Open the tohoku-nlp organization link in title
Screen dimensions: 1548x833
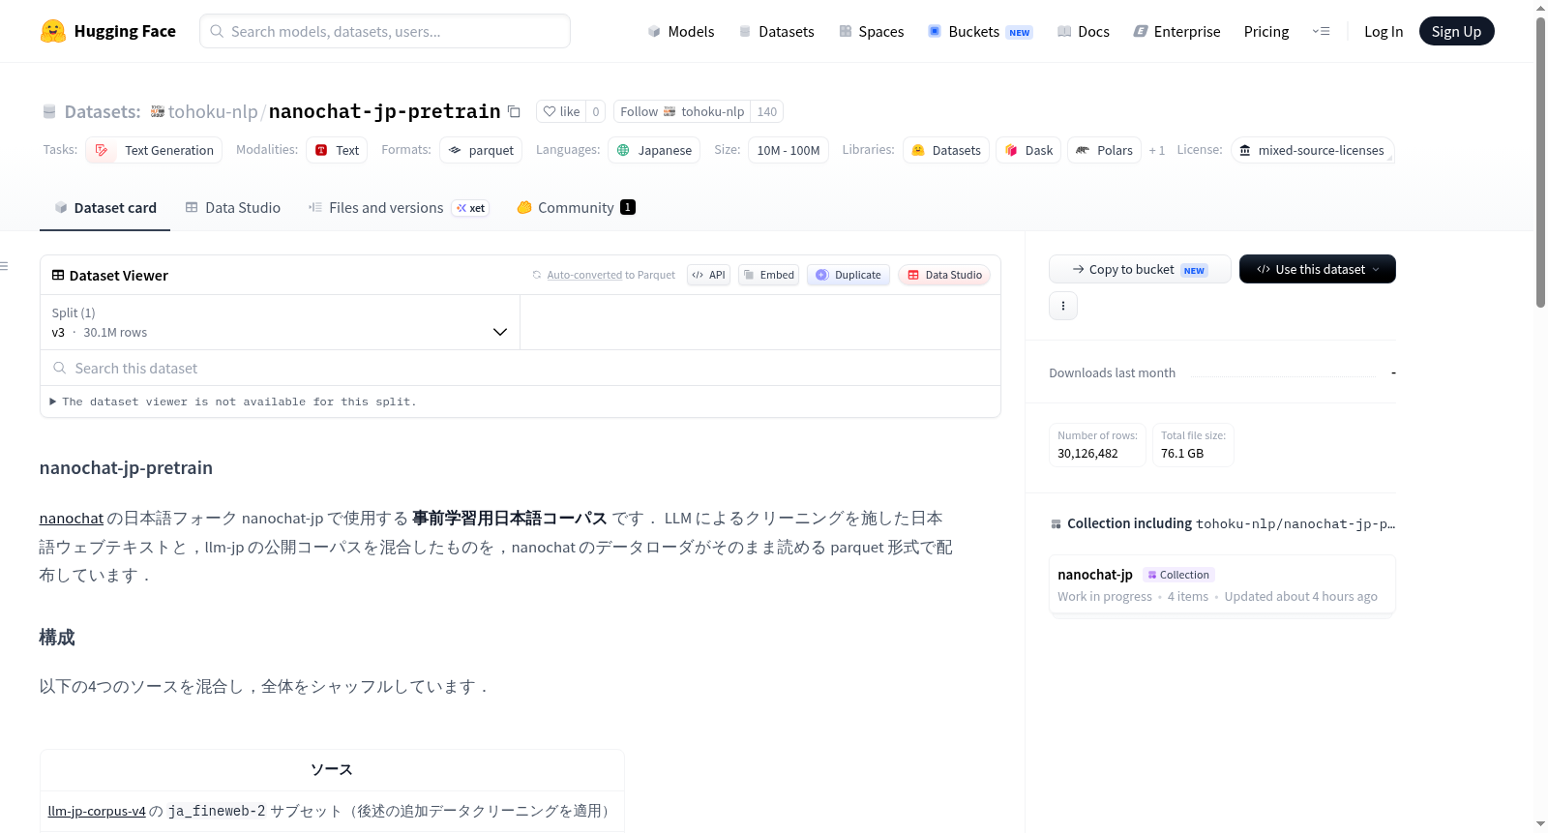click(213, 111)
